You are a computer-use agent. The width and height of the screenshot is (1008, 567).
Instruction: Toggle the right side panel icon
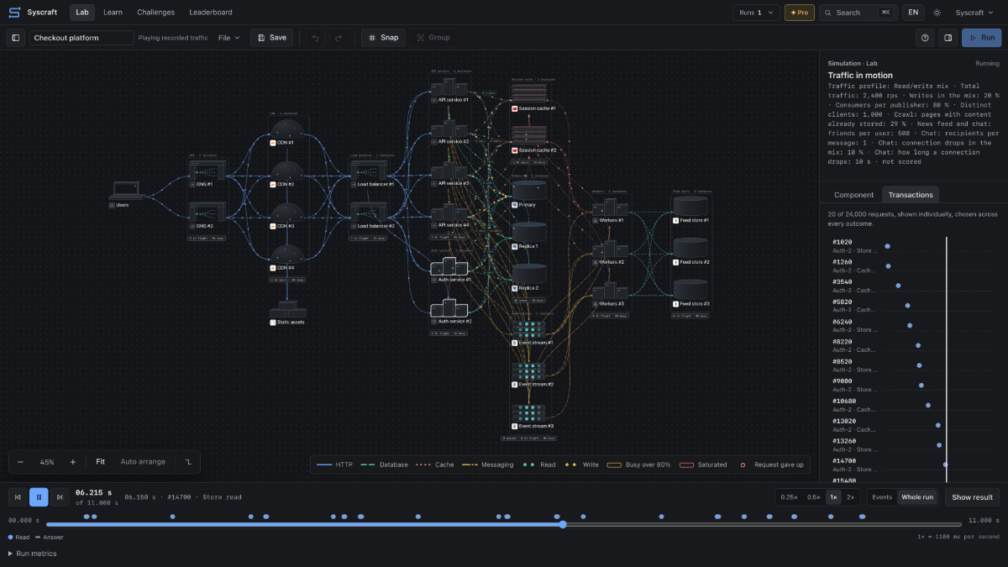point(948,38)
